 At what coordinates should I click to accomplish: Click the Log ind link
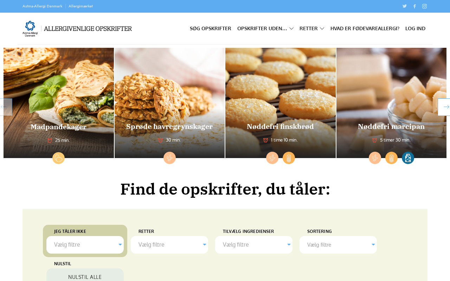[415, 28]
